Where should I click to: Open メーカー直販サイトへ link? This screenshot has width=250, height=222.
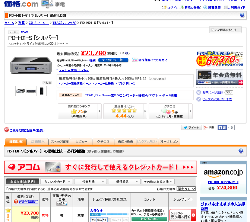[x=74, y=70]
